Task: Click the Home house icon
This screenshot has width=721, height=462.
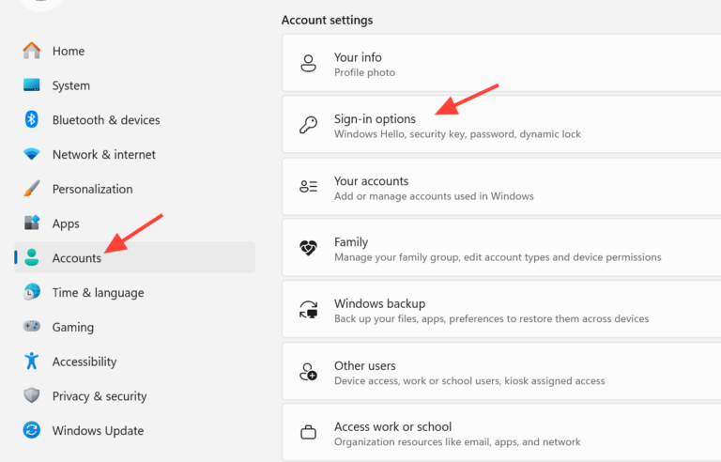Action: [x=32, y=51]
